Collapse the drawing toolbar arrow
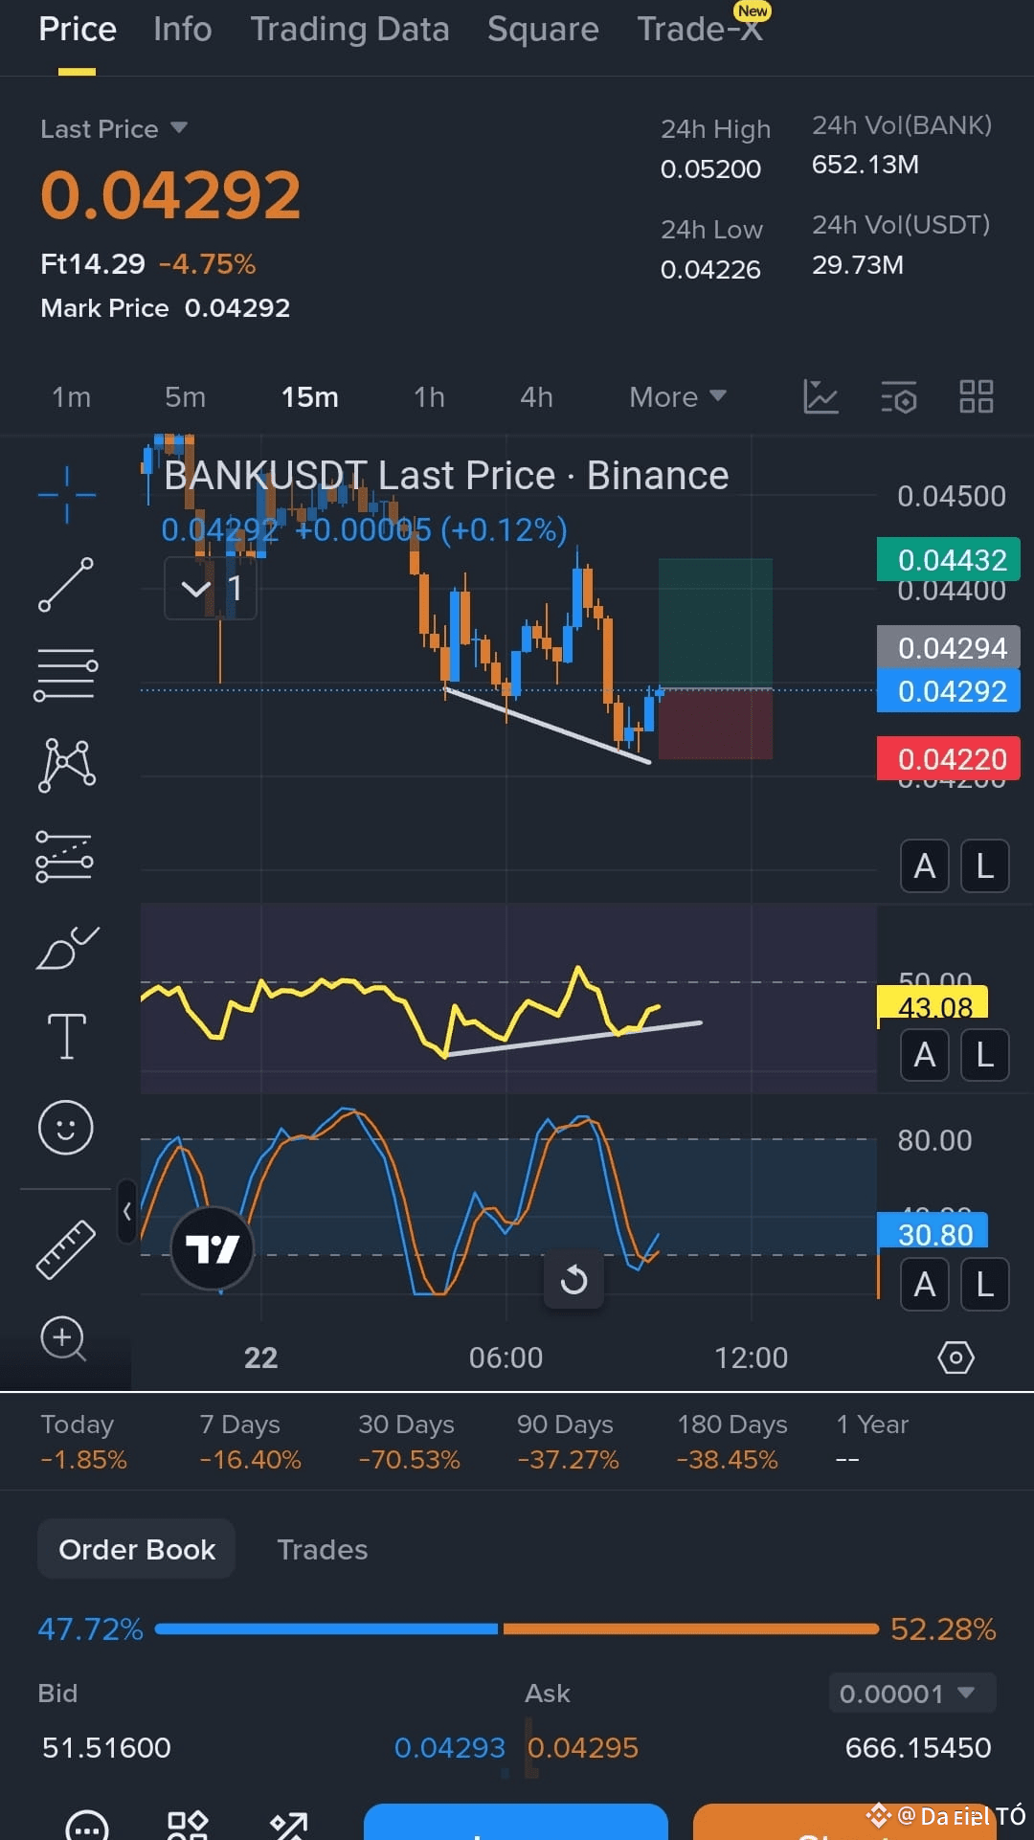 tap(126, 1211)
